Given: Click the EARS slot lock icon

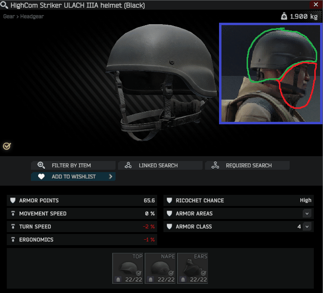Looking at the screenshot, I should coord(183,279).
